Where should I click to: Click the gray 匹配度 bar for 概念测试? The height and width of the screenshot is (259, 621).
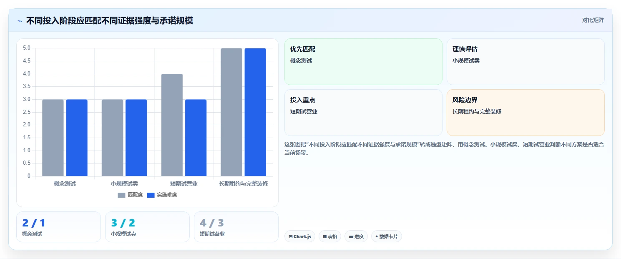[53, 138]
